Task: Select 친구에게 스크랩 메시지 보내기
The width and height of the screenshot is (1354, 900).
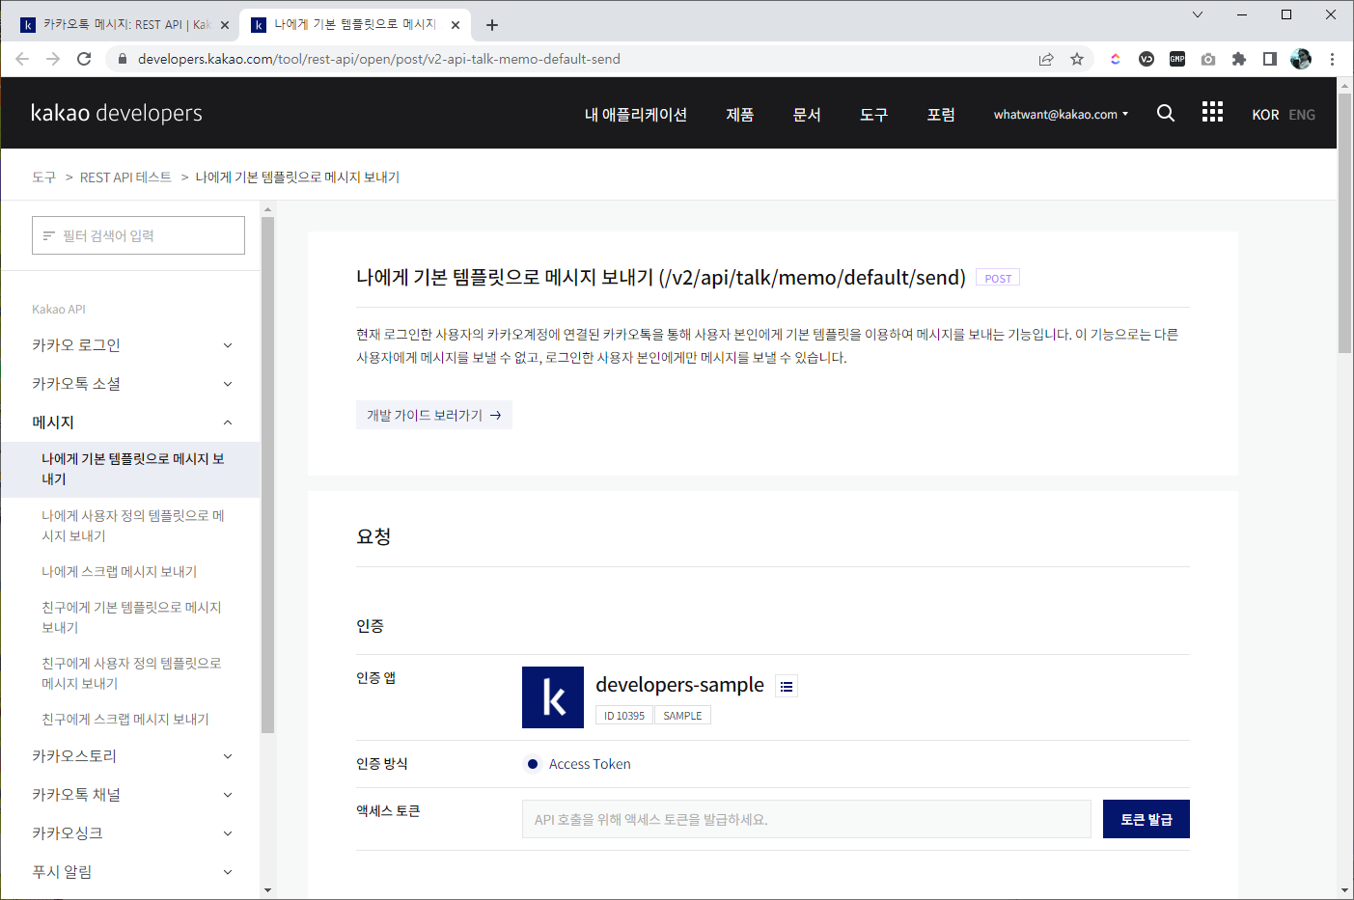Action: (125, 720)
